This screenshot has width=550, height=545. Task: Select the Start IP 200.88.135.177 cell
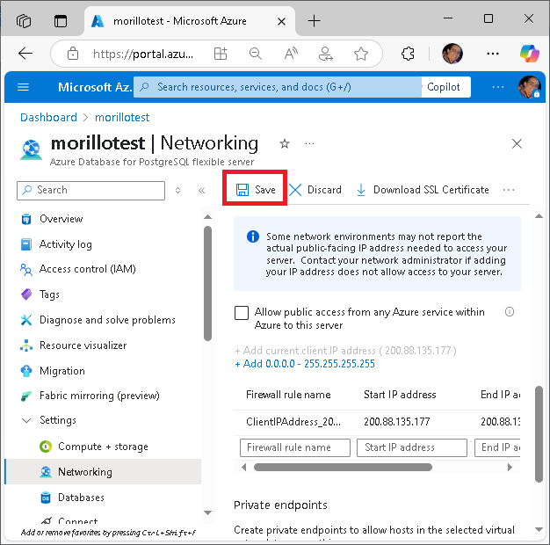point(397,421)
